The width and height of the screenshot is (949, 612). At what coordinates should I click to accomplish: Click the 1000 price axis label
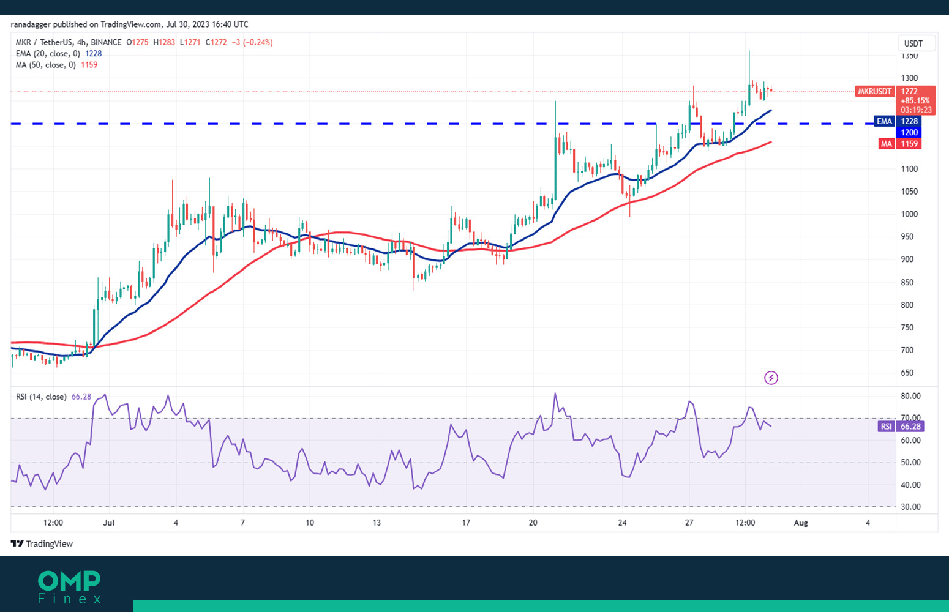coord(909,214)
